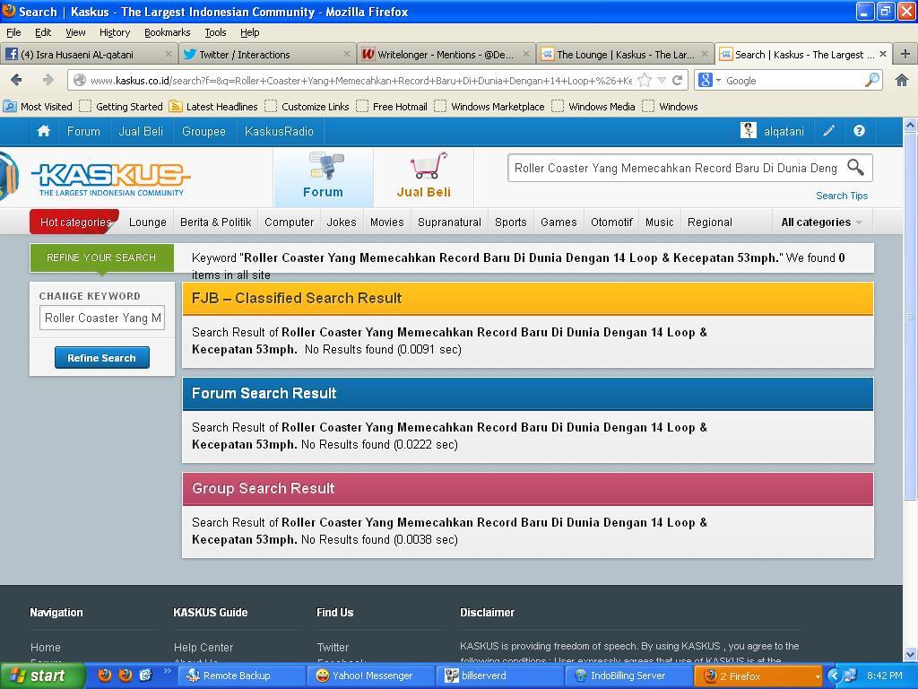Click the browser address bar

pyautogui.click(x=361, y=80)
